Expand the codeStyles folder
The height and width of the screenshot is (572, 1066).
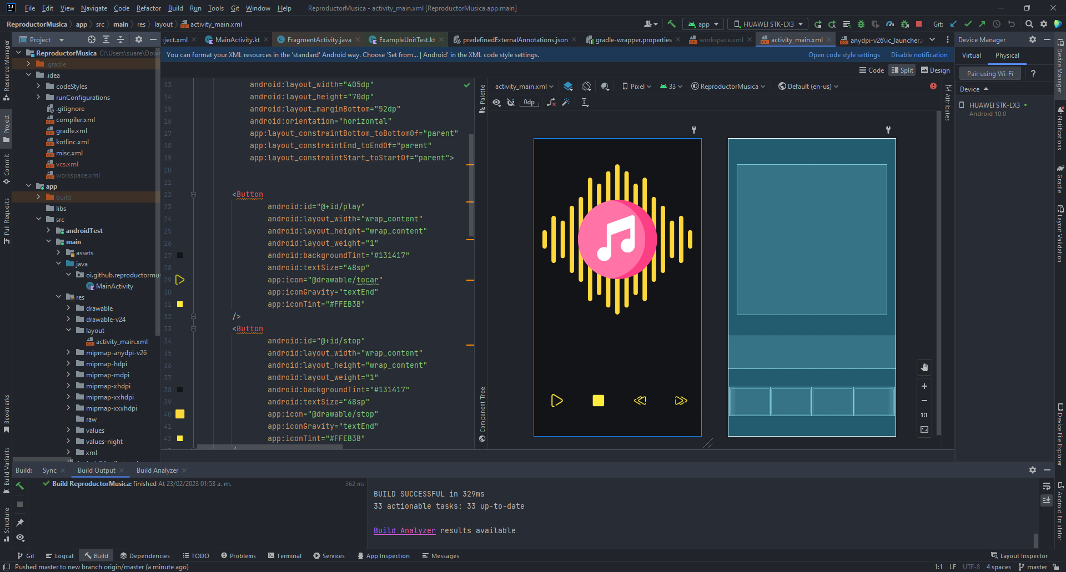(38, 86)
